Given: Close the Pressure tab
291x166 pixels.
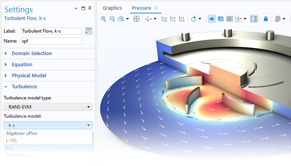Looking at the screenshot, I should [x=156, y=8].
